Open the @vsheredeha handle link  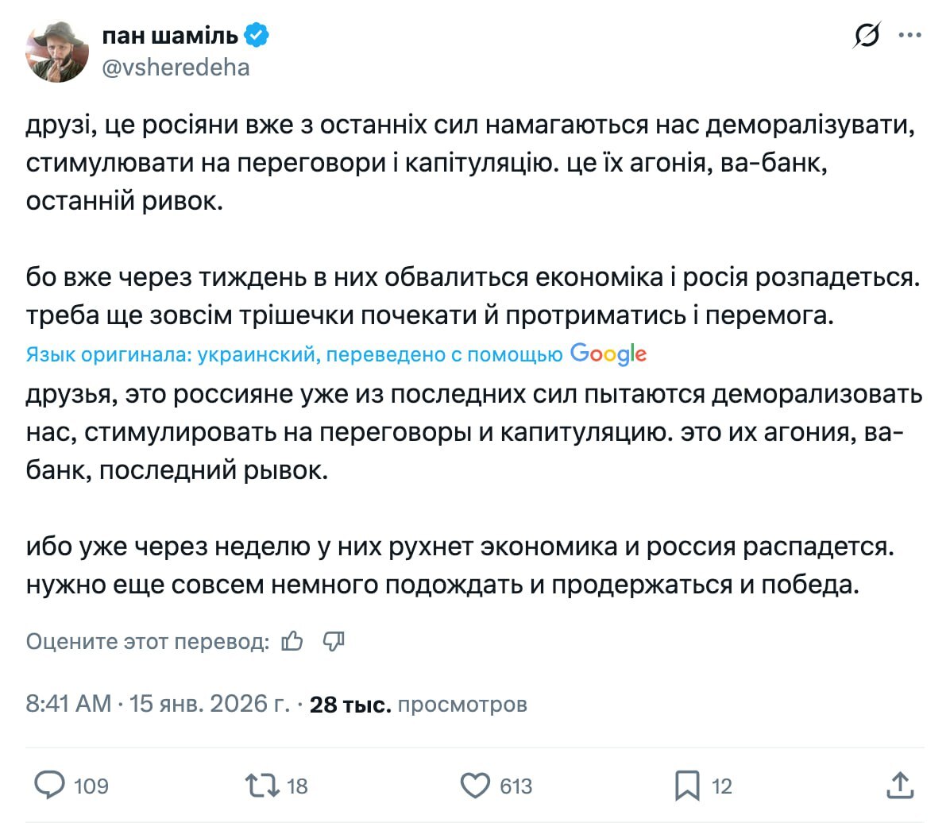[x=176, y=68]
